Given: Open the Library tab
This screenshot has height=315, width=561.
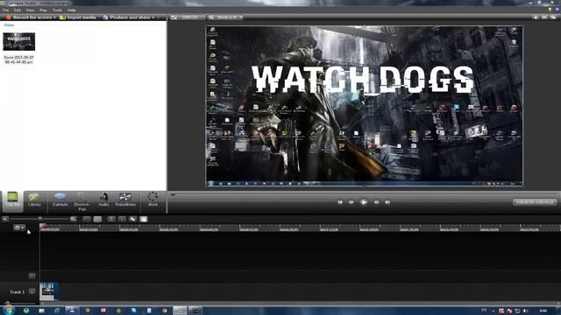Looking at the screenshot, I should 35,200.
